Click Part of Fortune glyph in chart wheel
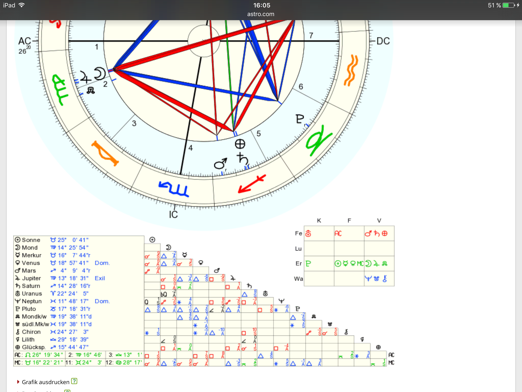522x392 pixels. point(240,144)
